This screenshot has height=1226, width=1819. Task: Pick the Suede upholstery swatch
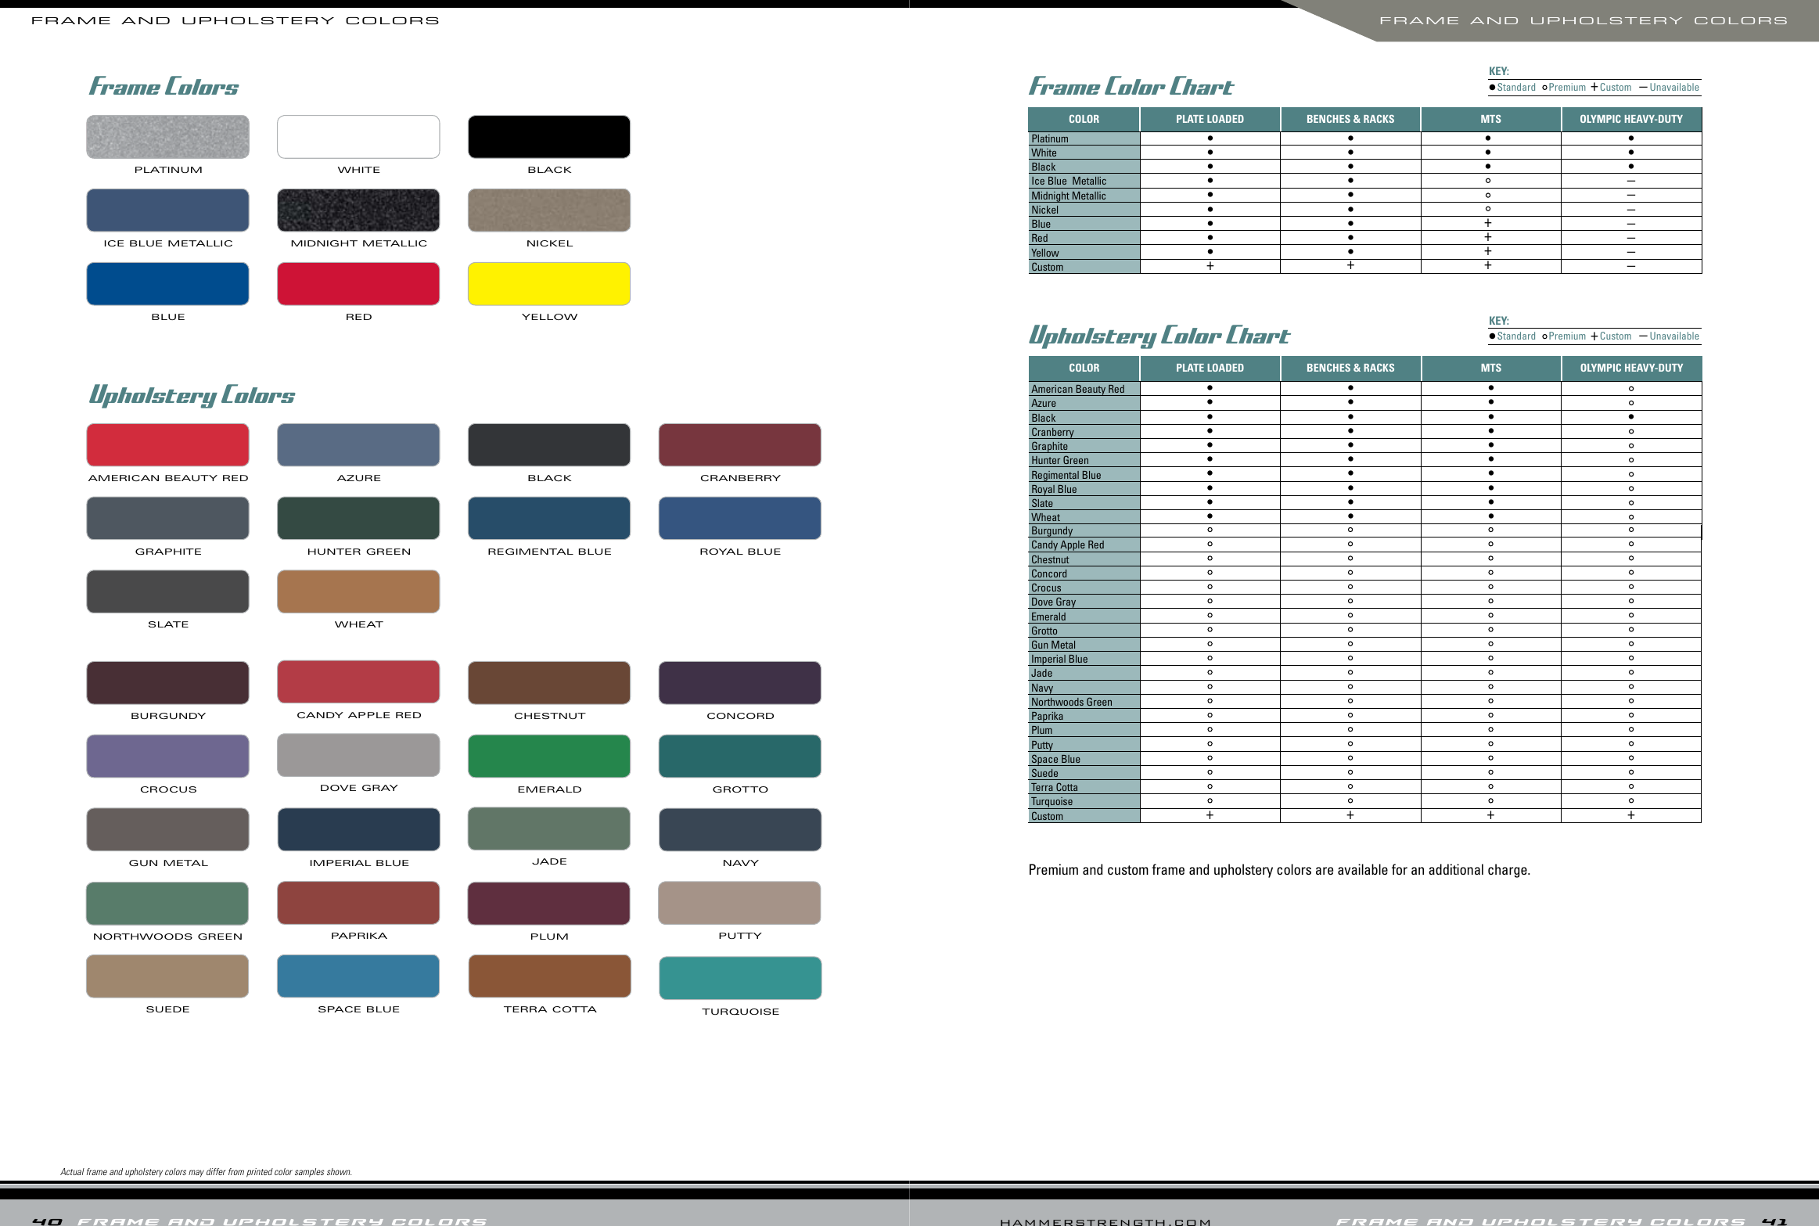167,976
